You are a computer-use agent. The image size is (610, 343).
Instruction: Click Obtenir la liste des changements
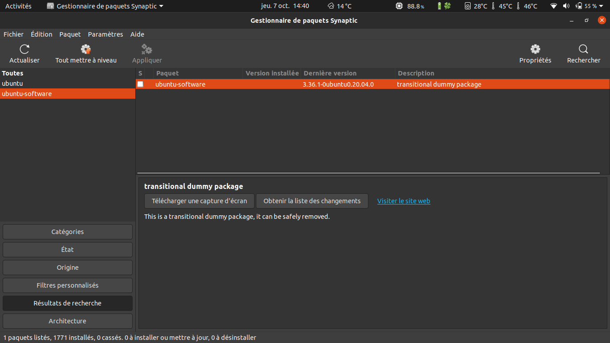[312, 201]
